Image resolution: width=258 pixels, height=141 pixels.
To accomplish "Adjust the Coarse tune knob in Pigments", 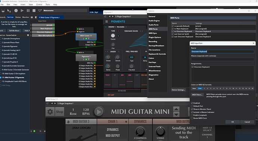I will pos(113,35).
